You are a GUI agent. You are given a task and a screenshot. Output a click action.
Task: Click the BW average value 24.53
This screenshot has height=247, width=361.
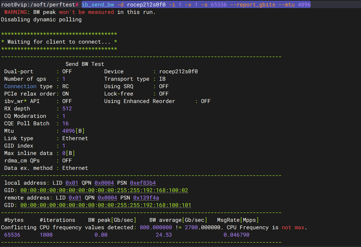(x=164, y=235)
